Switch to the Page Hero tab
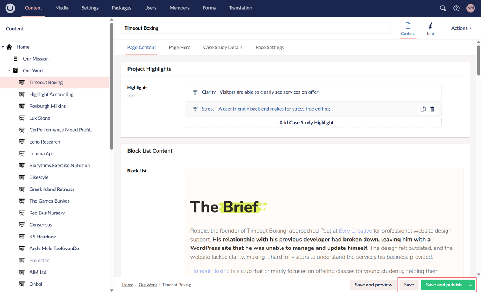This screenshot has width=481, height=292. [x=179, y=47]
